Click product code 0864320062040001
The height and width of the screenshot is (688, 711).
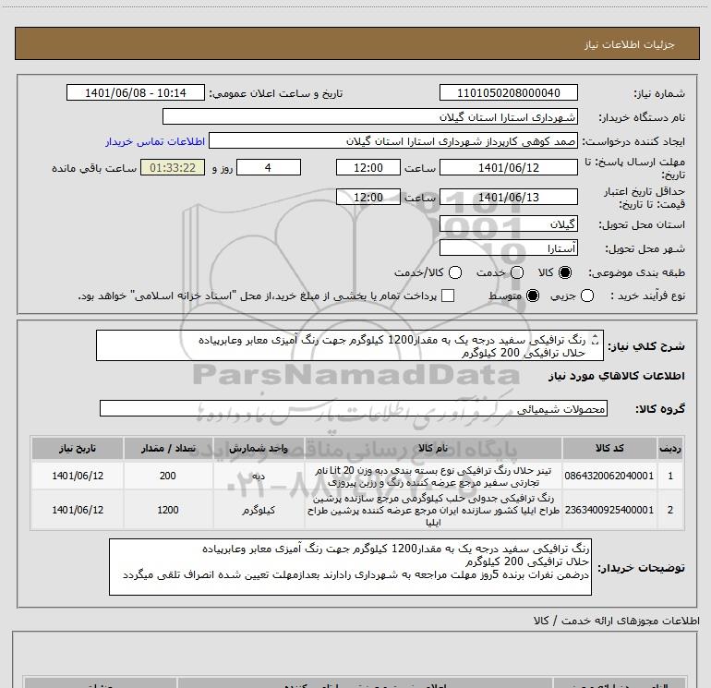[609, 476]
